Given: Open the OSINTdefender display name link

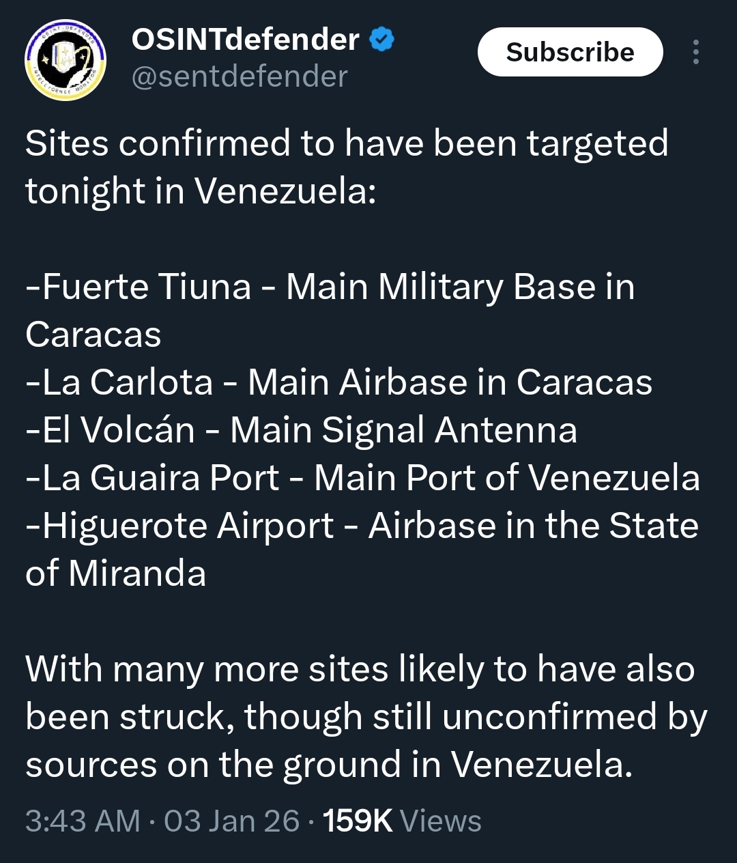Looking at the screenshot, I should [x=246, y=40].
